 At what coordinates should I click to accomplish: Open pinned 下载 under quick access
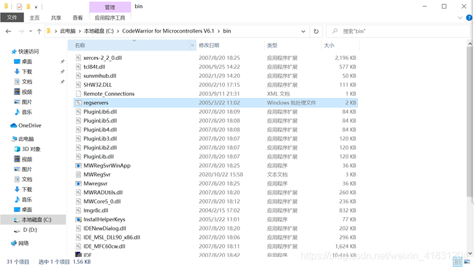click(x=27, y=72)
